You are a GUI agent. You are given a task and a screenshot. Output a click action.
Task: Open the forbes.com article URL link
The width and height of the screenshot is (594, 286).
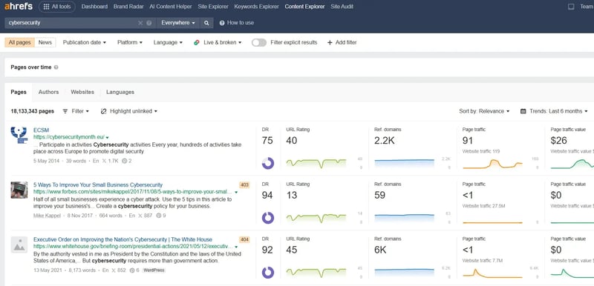click(133, 192)
